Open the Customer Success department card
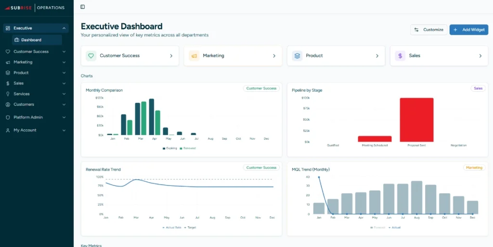This screenshot has width=493, height=247. (x=130, y=56)
